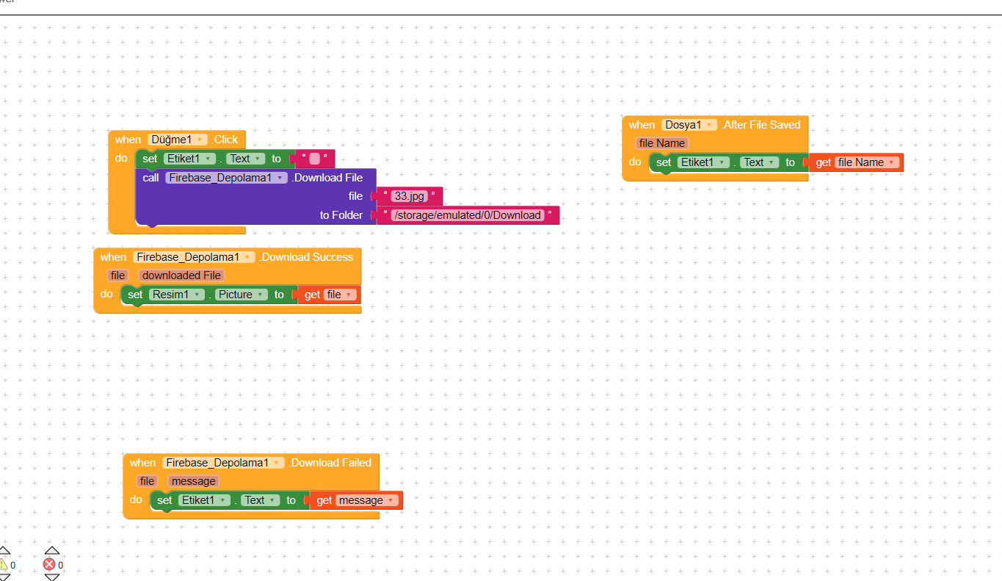Click 'set' on the Etiket1 block under Düğme1 Click
Screen dimensions: 1002x581
[x=150, y=159]
